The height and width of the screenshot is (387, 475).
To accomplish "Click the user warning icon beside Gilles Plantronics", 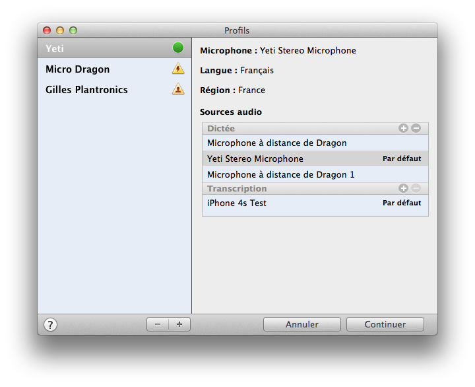I will [178, 89].
